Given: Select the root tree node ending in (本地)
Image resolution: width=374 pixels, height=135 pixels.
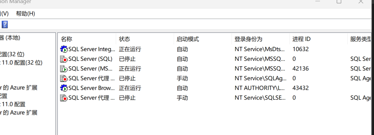Looking at the screenshot, I should pyautogui.click(x=10, y=38).
